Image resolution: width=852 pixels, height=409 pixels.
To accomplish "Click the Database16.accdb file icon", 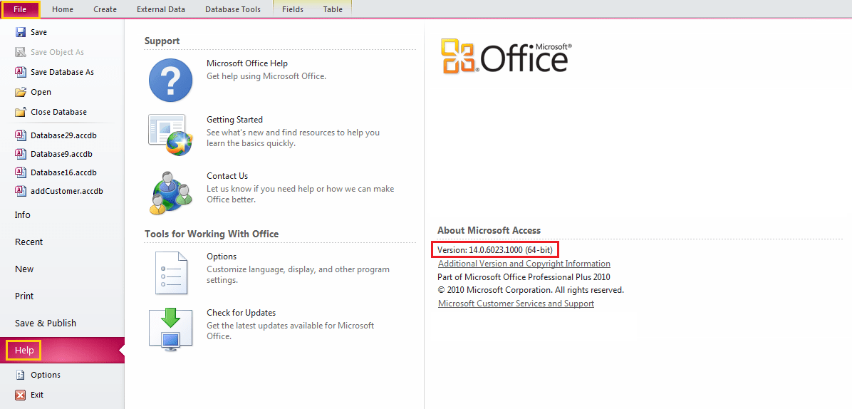I will (21, 172).
